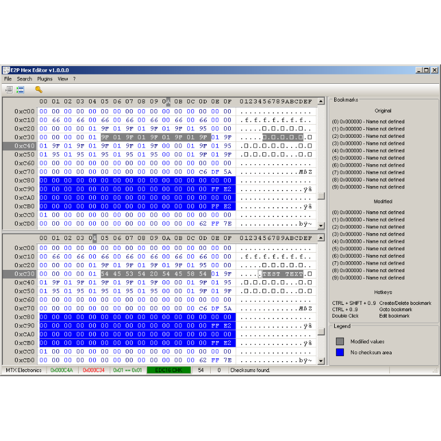Select Original bookmark (7) 0x000000
The height and width of the screenshot is (441, 441).
tap(368, 172)
